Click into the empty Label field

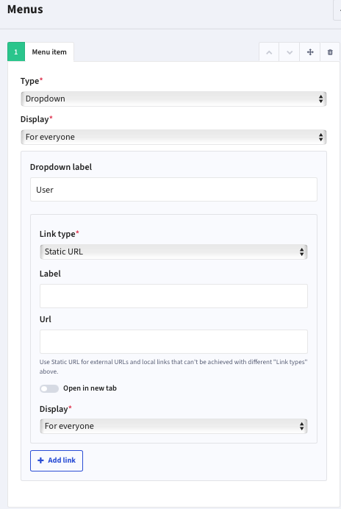(173, 296)
